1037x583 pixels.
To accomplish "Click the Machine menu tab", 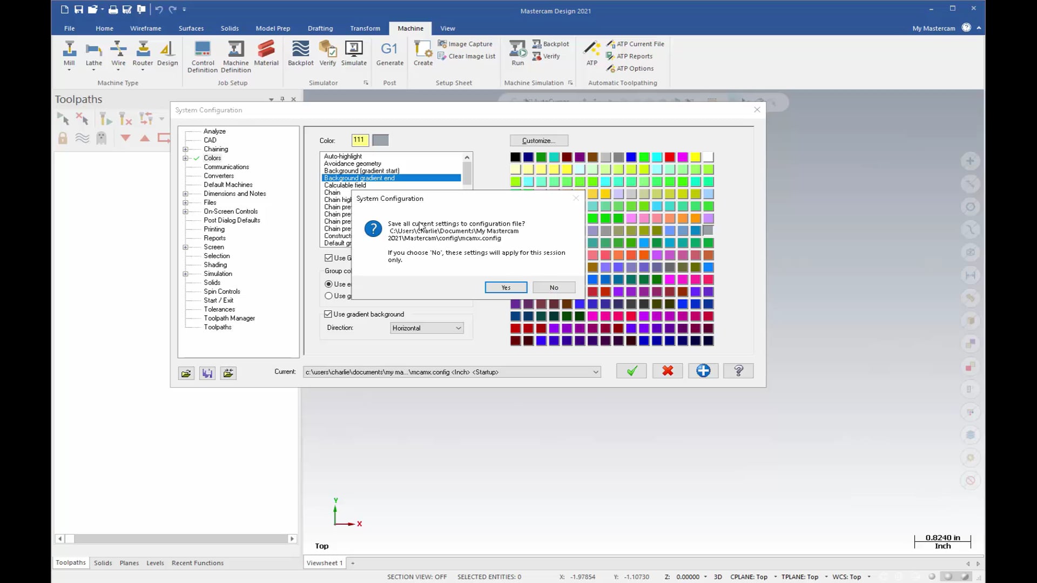I will (411, 28).
